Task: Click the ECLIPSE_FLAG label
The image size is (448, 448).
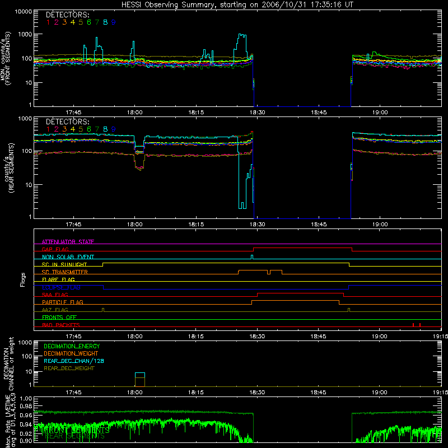Action: click(x=61, y=287)
